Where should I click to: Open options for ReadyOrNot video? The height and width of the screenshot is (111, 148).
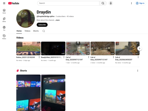point(64,57)
